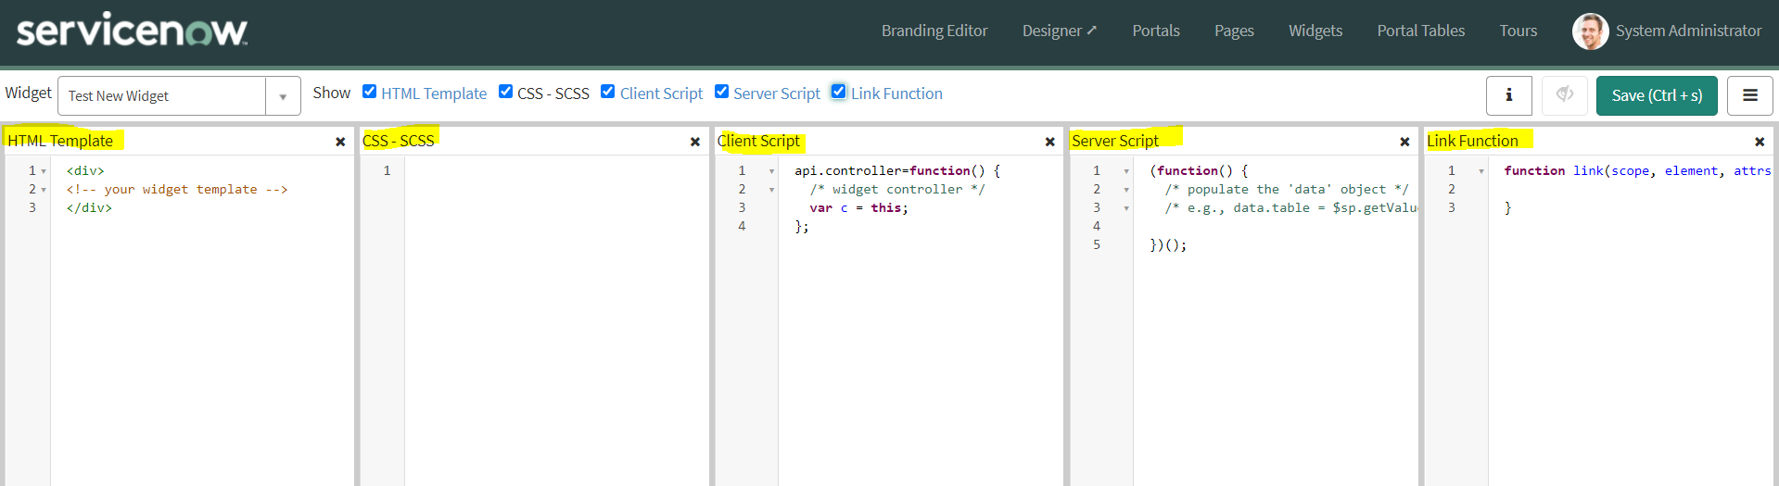
Task: Open the Widget selector dropdown arrow
Action: 283,96
